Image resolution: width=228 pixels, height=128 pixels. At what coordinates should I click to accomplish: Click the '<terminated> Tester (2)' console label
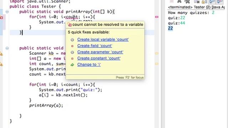click(x=196, y=7)
